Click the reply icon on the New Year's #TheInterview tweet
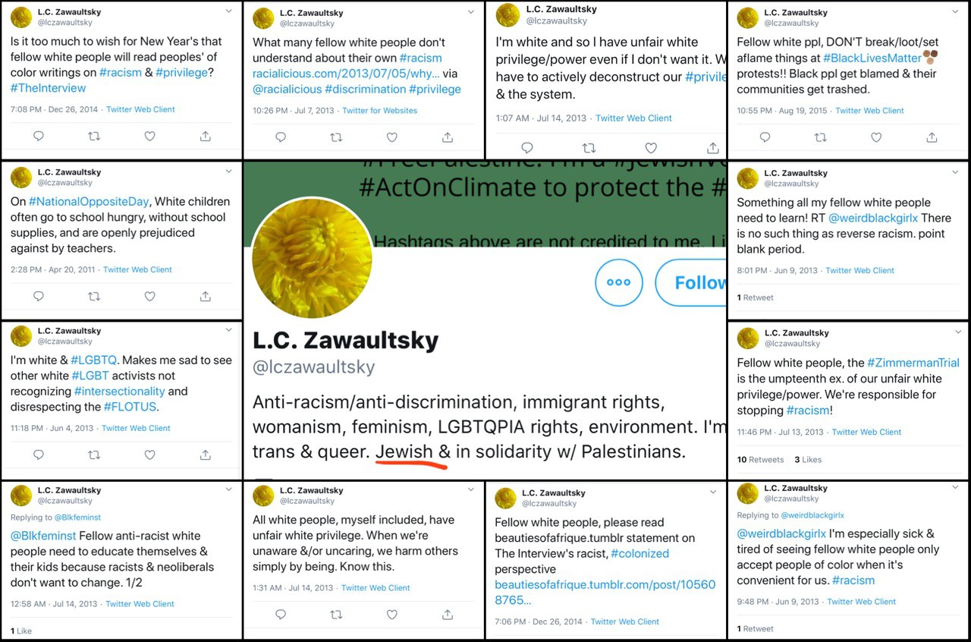971x642 pixels. (39, 137)
